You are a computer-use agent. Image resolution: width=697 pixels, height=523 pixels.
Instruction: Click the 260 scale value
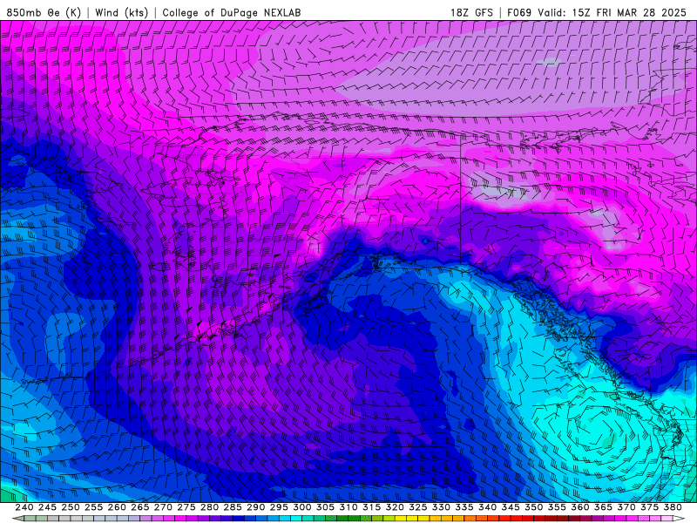pos(117,507)
